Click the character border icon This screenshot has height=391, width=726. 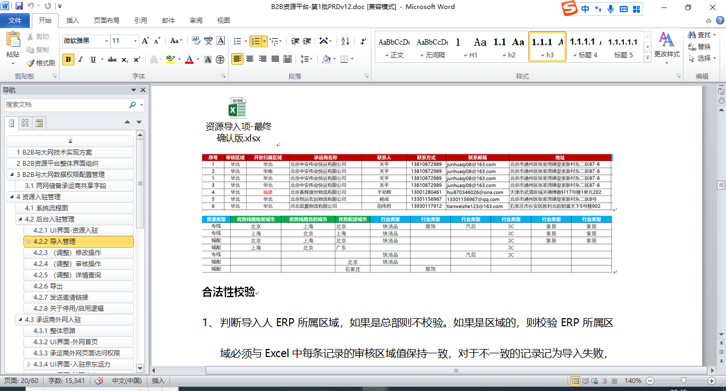click(x=221, y=41)
